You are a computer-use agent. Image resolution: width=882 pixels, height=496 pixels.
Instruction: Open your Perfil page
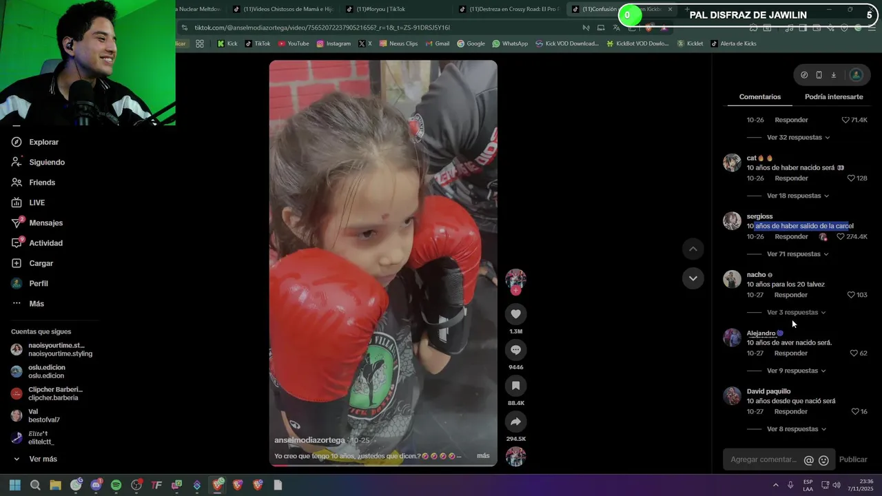(29, 283)
